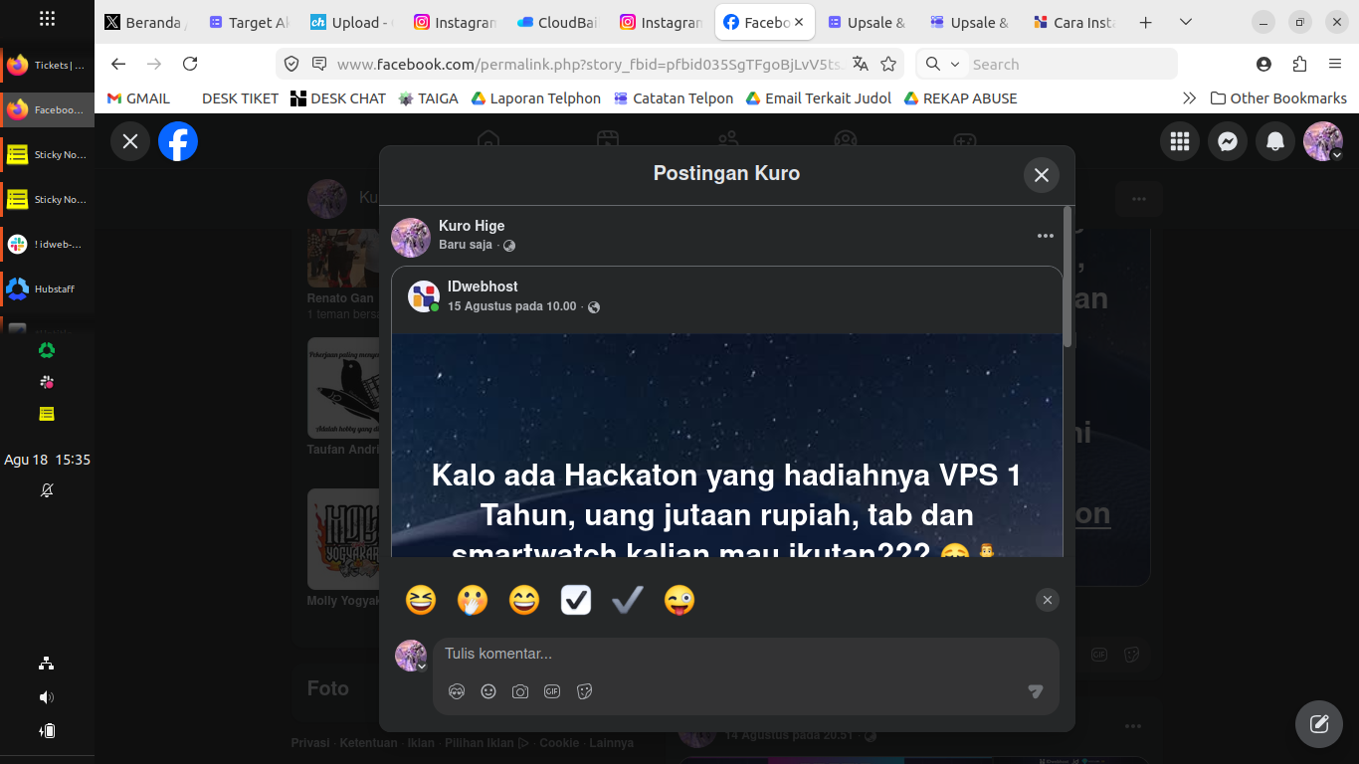Open the system volume indicator

tap(47, 697)
